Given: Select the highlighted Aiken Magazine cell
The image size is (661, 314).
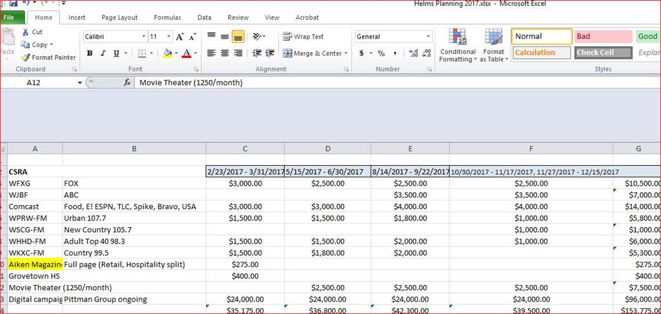Looking at the screenshot, I should (35, 265).
